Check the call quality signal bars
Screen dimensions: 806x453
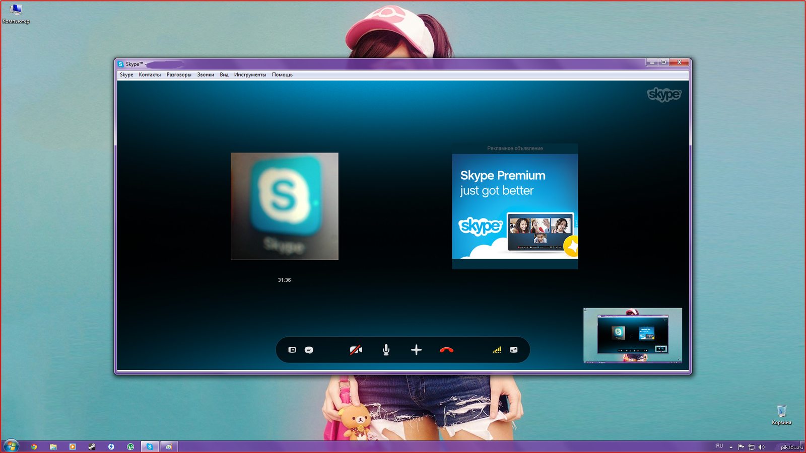tap(497, 350)
